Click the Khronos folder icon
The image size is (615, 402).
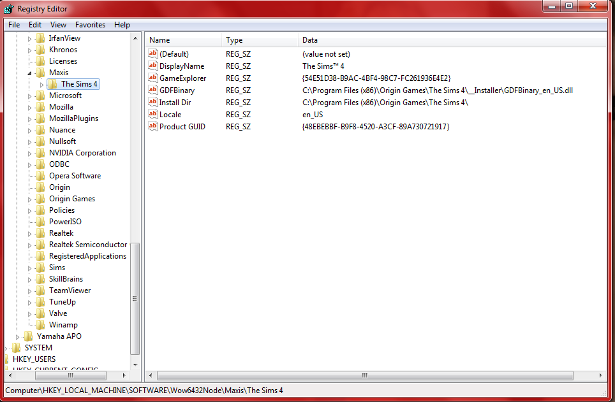40,49
